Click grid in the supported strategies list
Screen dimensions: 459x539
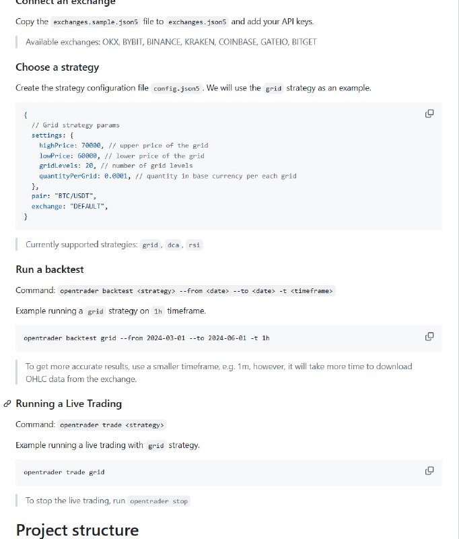(149, 245)
